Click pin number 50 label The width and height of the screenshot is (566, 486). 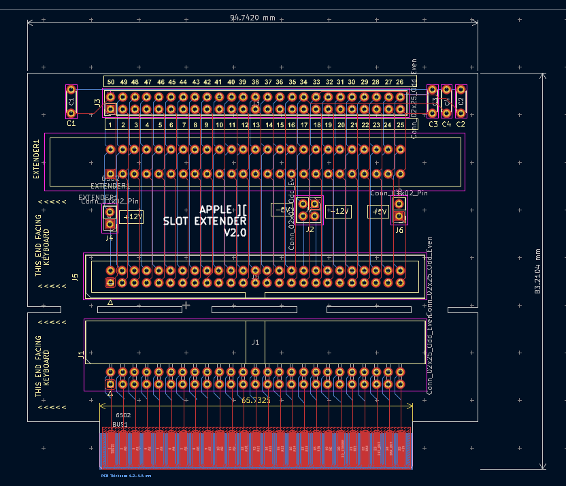click(111, 82)
